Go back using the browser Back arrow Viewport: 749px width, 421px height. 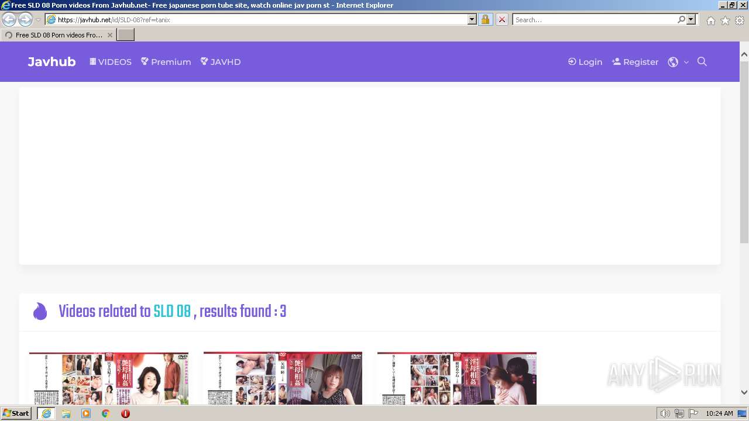pyautogui.click(x=9, y=19)
